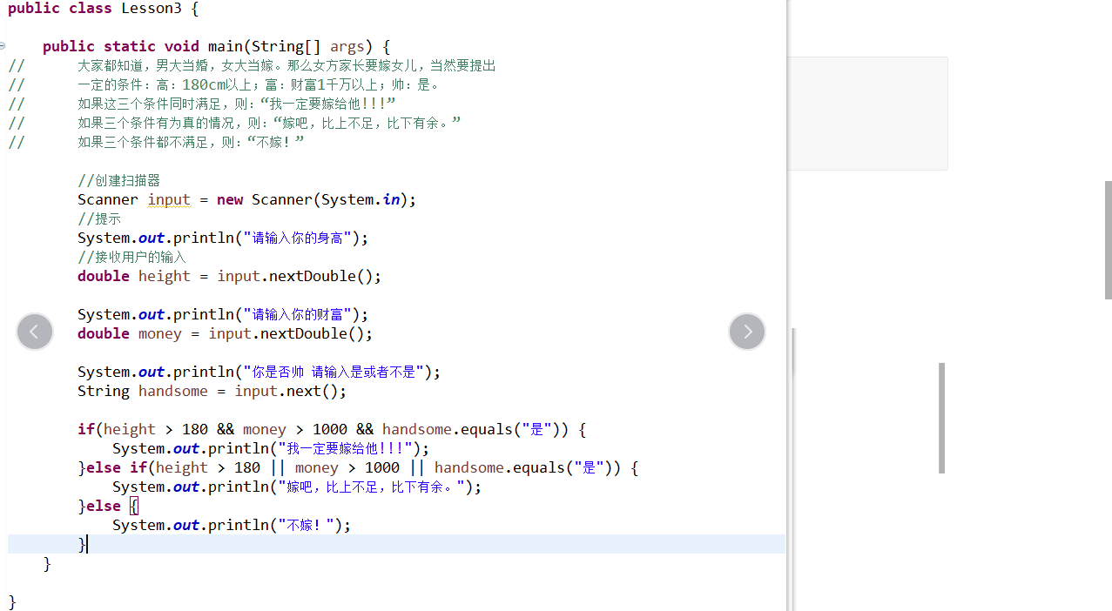Screen dimensions: 1112x611
Task: Click the "不嫁！" string in the else block
Action: point(305,525)
